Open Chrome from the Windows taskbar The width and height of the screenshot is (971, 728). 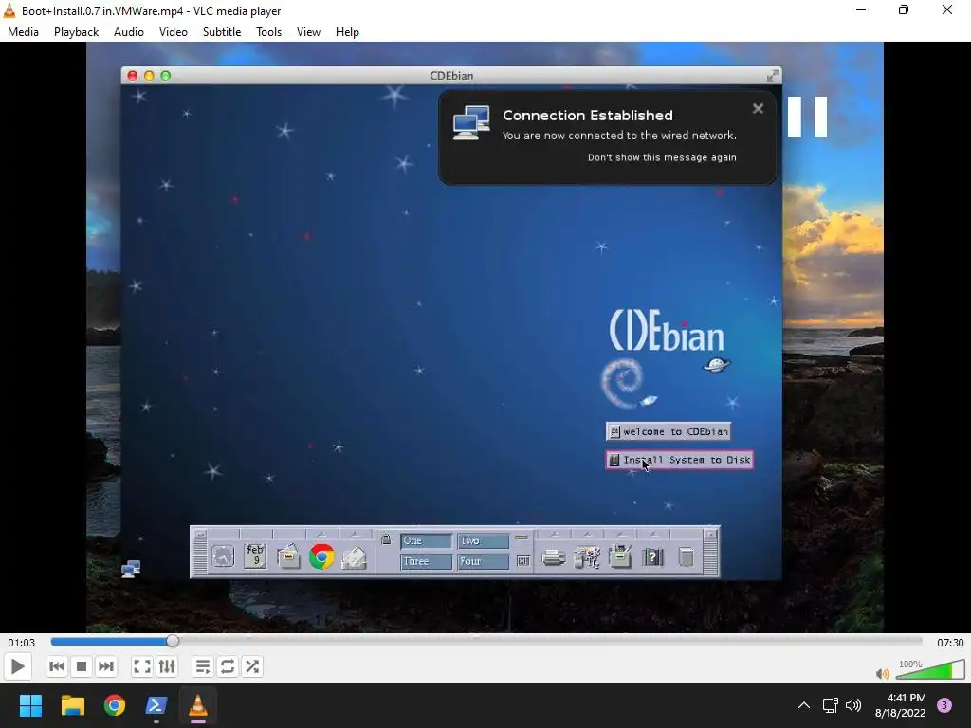tap(115, 705)
